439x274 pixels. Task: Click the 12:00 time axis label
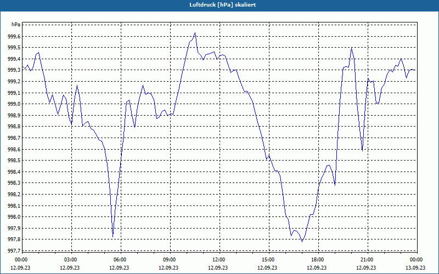(218, 260)
